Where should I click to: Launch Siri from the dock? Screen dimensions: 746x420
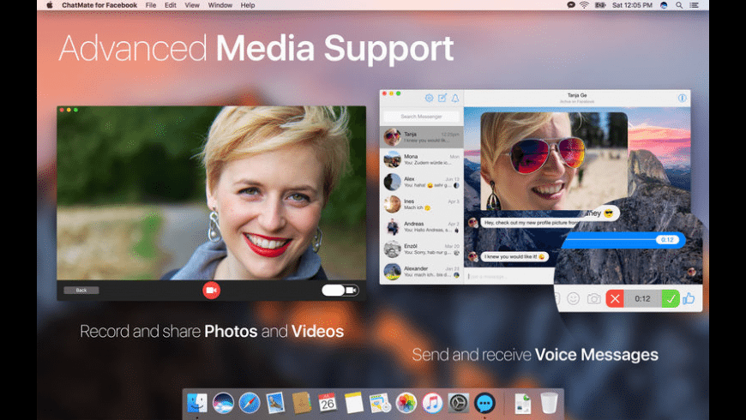[x=223, y=403]
